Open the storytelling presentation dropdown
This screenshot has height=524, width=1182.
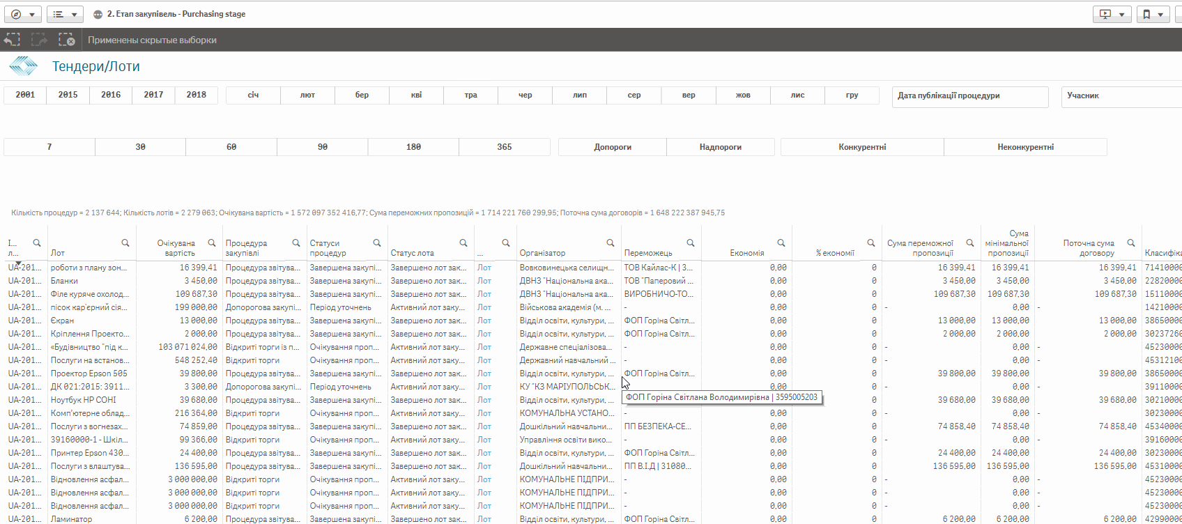[x=1112, y=14]
